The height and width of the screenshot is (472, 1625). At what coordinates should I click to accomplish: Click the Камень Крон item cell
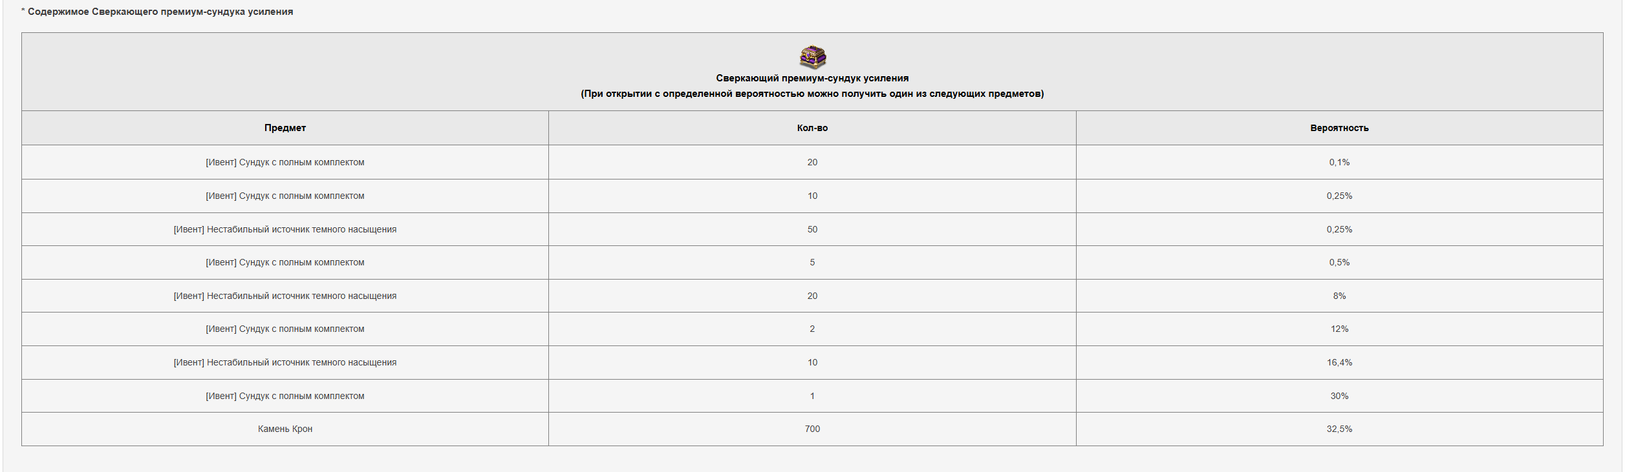[285, 429]
